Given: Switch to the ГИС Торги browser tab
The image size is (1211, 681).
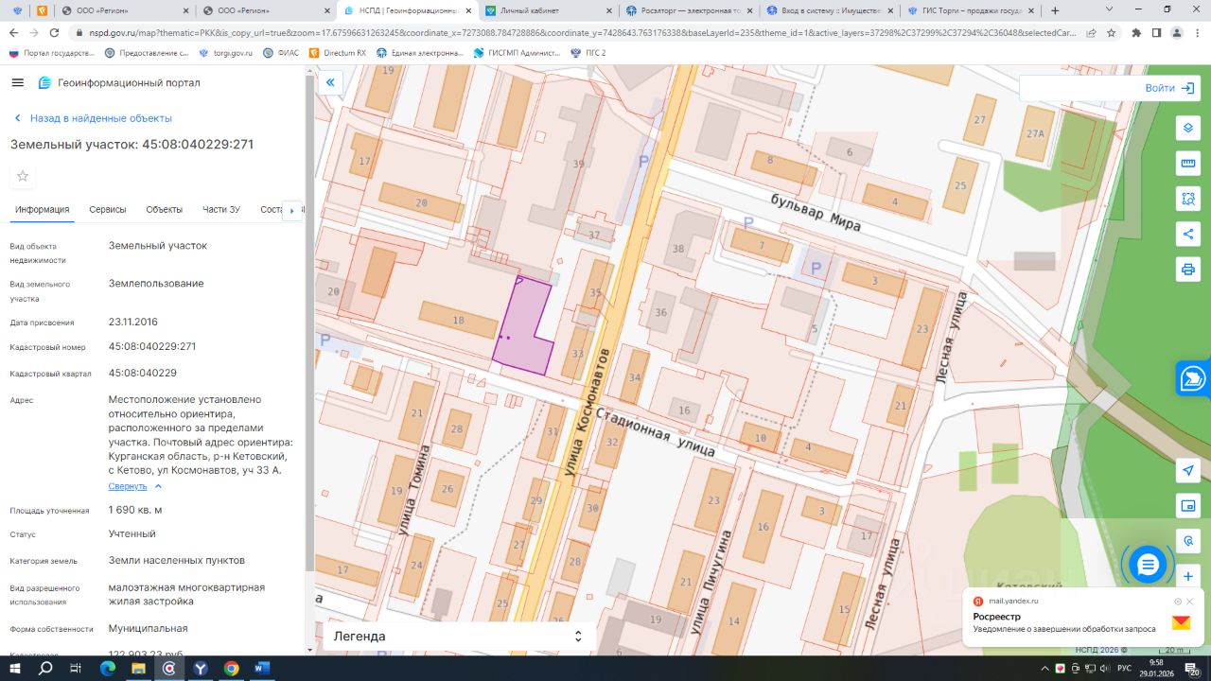Looking at the screenshot, I should tap(970, 10).
